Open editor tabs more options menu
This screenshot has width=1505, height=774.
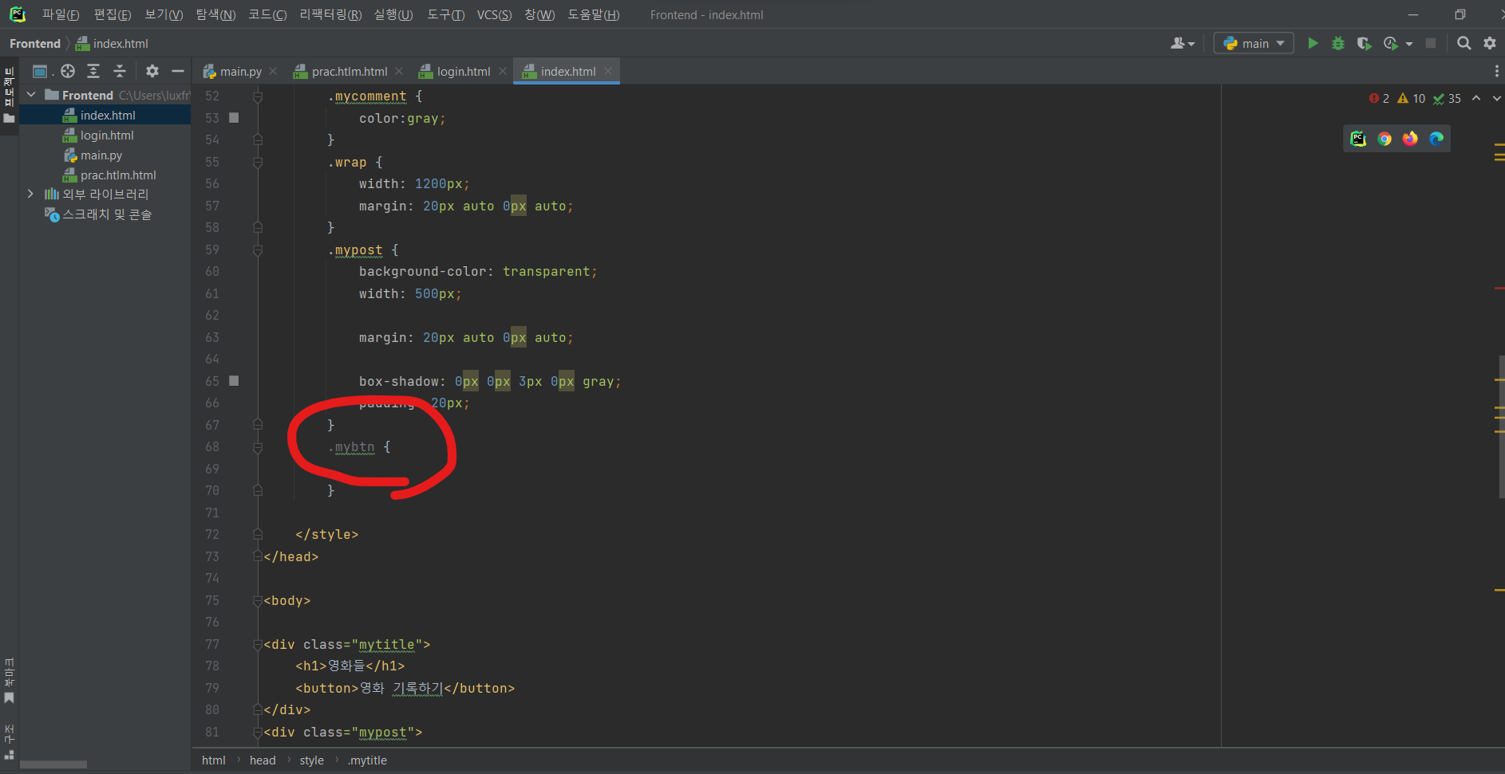pos(1496,71)
